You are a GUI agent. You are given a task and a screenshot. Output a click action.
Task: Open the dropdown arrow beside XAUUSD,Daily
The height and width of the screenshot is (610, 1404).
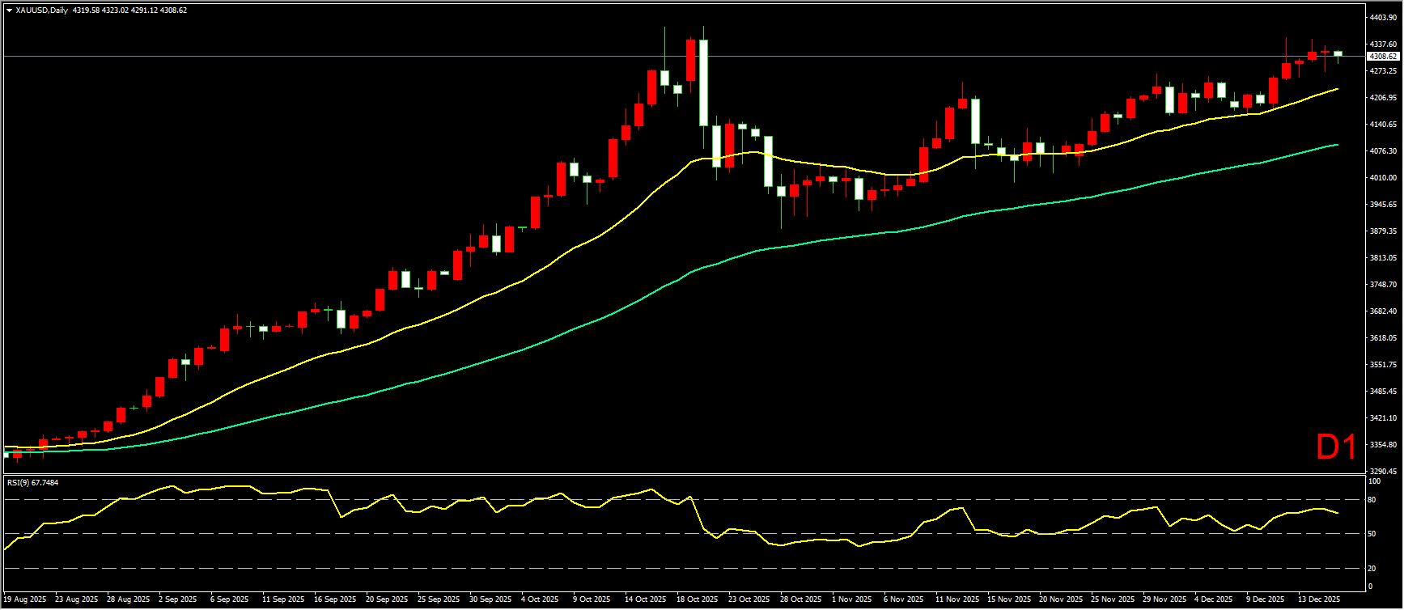point(9,11)
